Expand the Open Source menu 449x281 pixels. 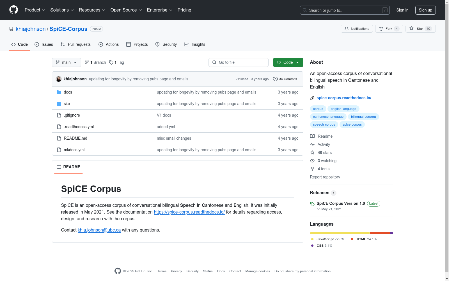126,10
